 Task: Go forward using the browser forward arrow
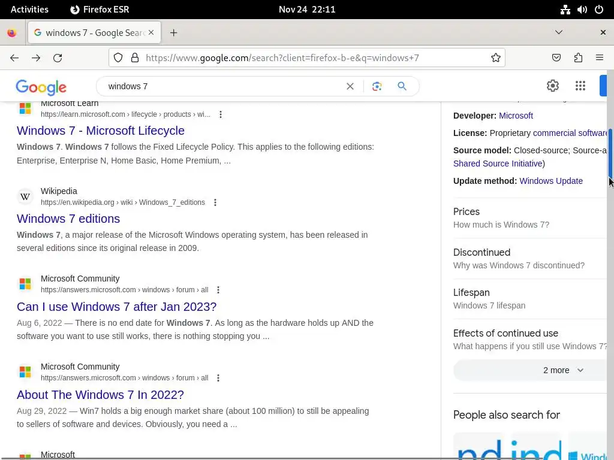36,58
